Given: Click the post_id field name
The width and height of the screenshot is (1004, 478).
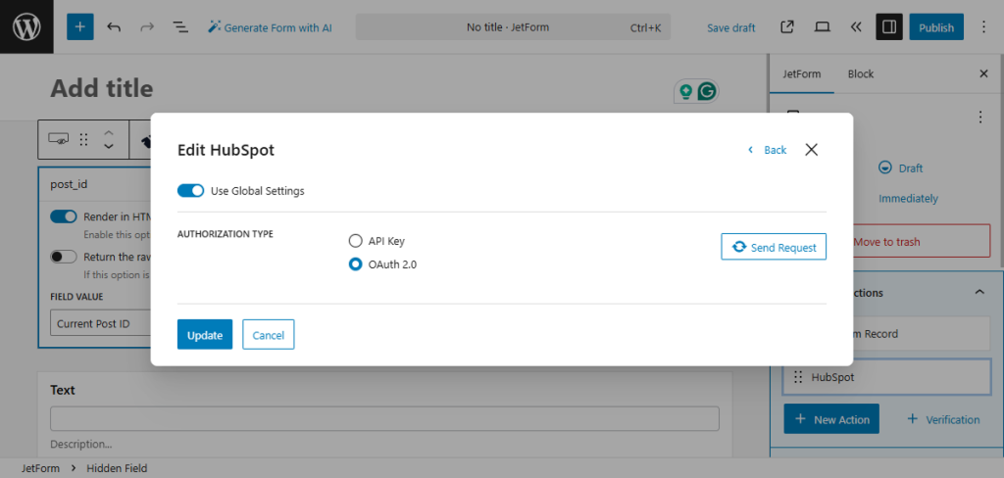Looking at the screenshot, I should 69,184.
